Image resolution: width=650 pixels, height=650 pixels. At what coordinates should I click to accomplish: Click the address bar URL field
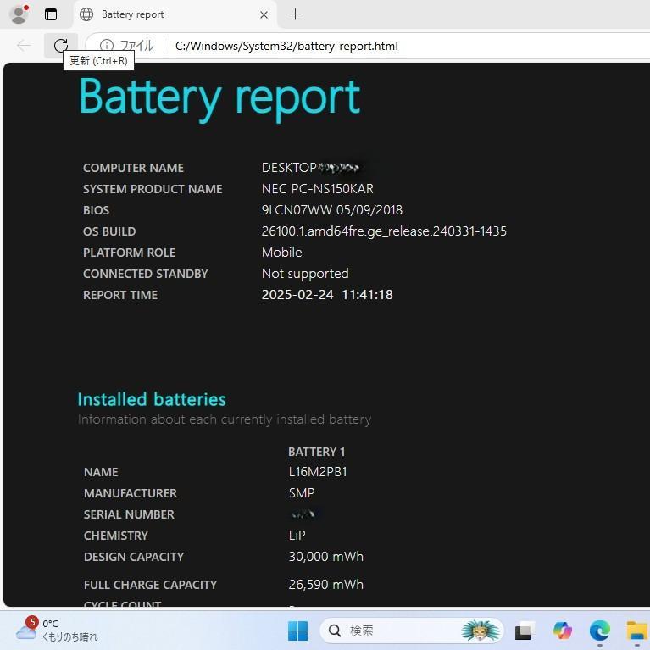[286, 46]
